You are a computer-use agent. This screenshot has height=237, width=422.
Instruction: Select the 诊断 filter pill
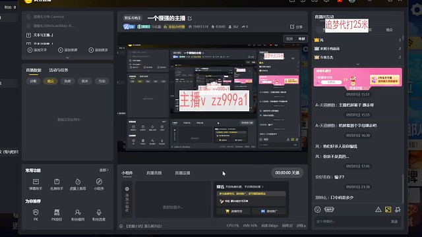click(33, 81)
